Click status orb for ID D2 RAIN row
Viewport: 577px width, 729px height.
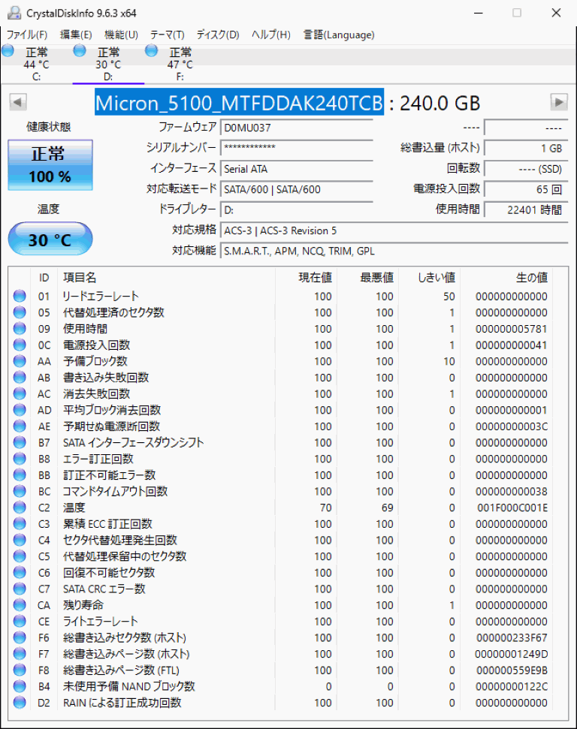pos(20,703)
